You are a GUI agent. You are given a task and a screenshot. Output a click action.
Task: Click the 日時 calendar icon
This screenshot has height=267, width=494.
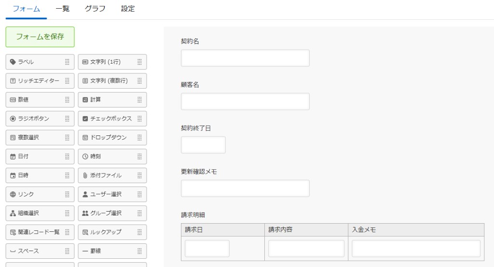(13, 175)
